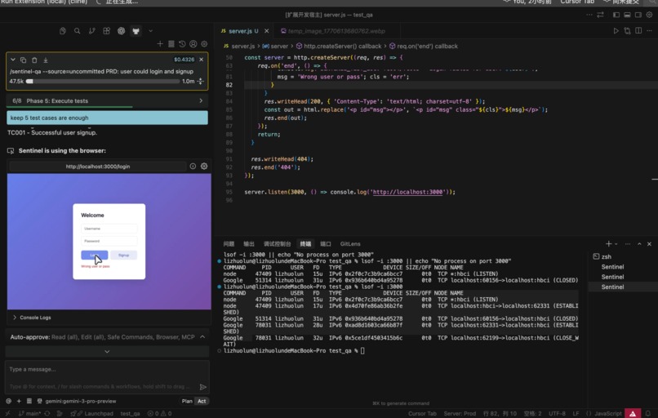Send the message with paper plane icon
Screen dimensions: 658x418
click(x=203, y=386)
